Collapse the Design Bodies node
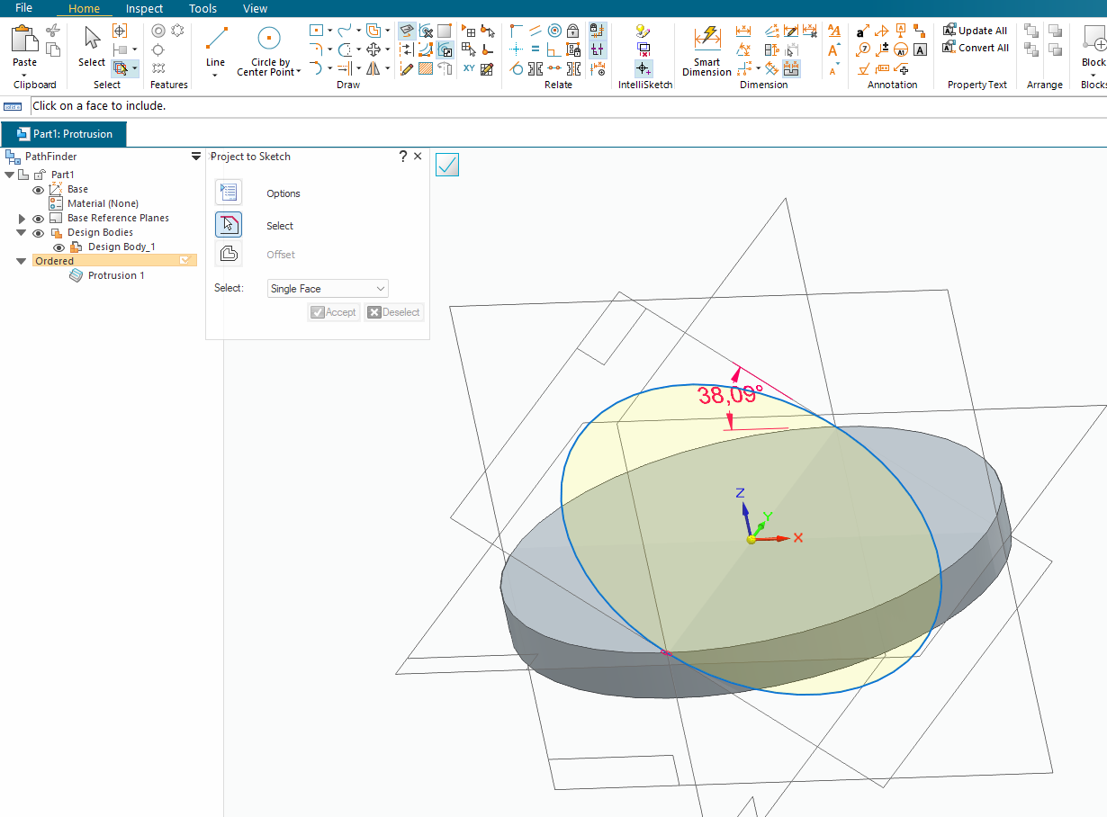The height and width of the screenshot is (817, 1107). 22,233
